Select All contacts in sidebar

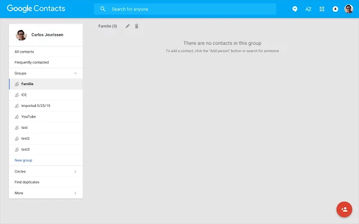coord(24,52)
